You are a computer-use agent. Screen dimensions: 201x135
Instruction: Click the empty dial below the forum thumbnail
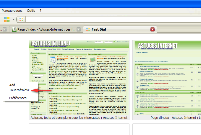point(167,129)
